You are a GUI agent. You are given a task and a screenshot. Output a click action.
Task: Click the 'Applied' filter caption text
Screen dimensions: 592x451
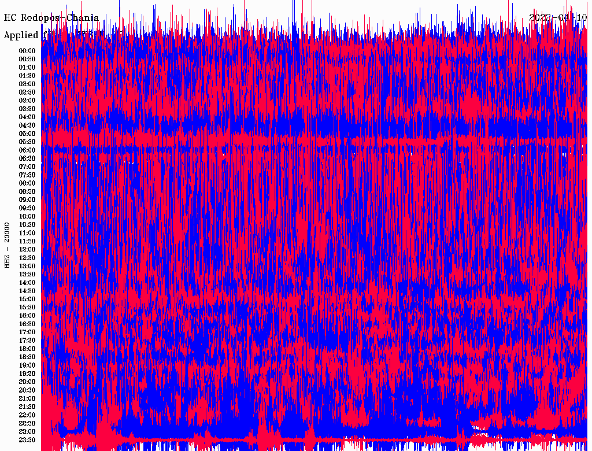coord(21,35)
